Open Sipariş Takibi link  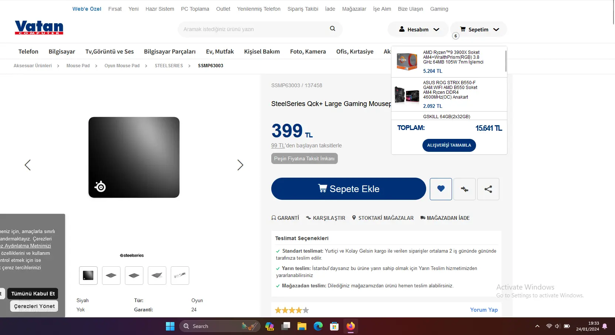(303, 9)
